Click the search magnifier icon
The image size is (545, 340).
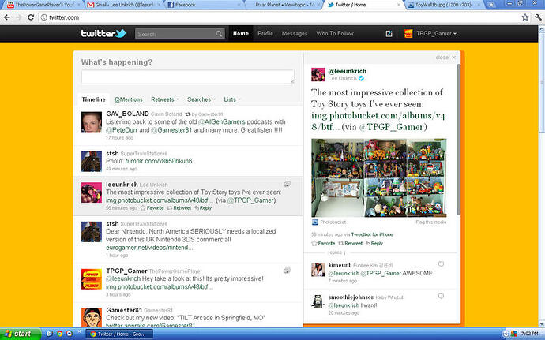click(x=216, y=35)
